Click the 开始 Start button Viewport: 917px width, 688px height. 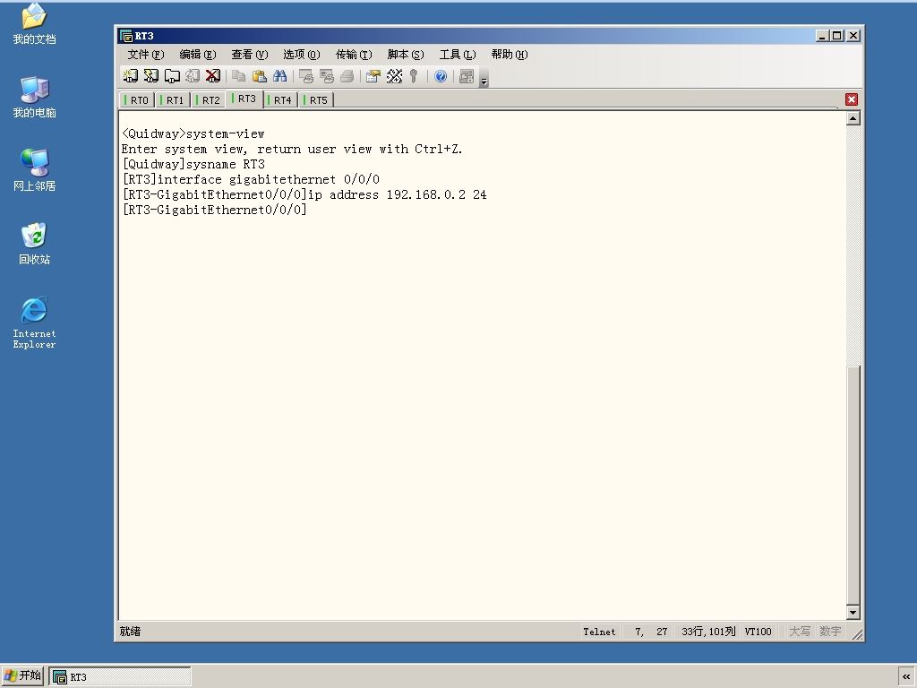[x=22, y=675]
